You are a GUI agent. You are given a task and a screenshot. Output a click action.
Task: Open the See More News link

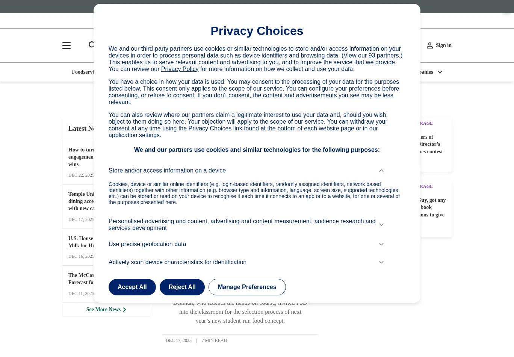click(103, 310)
